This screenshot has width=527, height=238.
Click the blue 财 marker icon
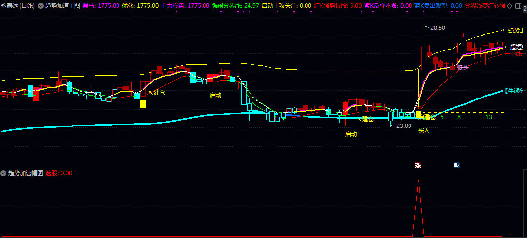tap(457, 166)
